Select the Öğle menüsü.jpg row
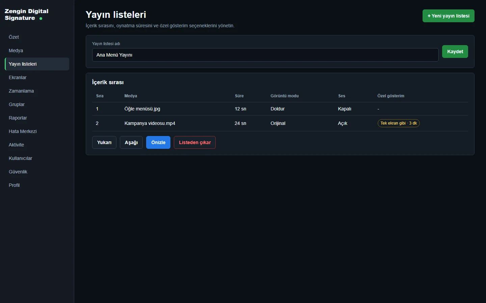Screen dimensions: 486x303 (280, 109)
